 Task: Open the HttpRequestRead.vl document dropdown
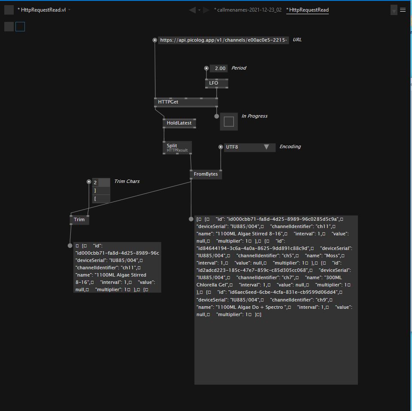70,10
